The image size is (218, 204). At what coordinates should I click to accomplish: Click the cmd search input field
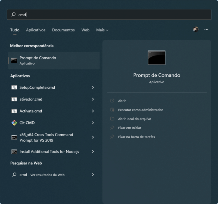tap(109, 15)
